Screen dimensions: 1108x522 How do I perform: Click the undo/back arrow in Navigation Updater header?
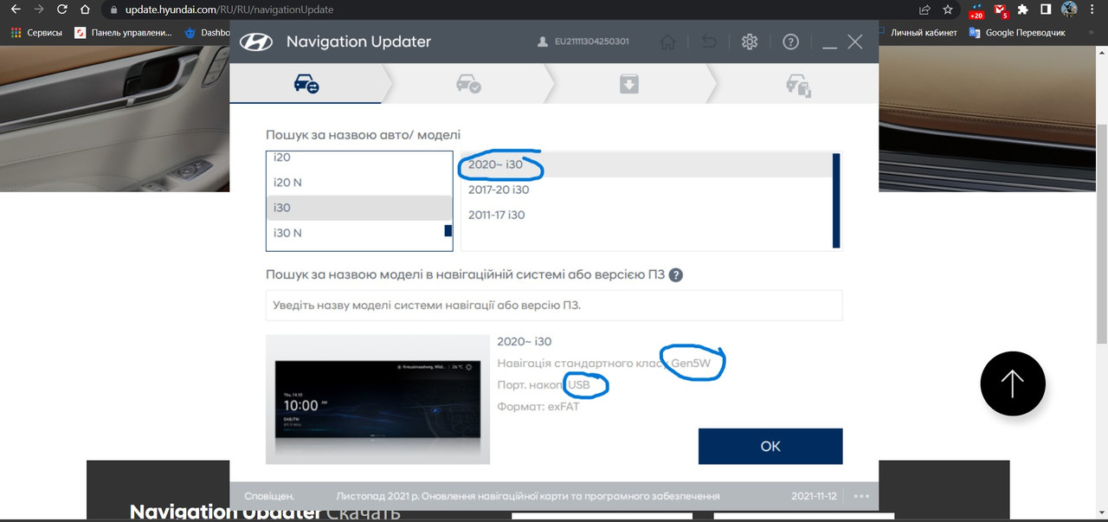click(x=709, y=42)
